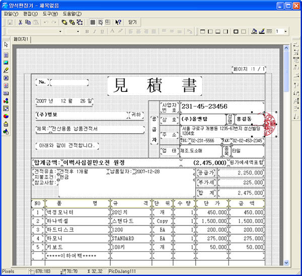The width and height of the screenshot is (302, 276).
Task: Click the grayed Save floppy icon
Action: coord(10,22)
